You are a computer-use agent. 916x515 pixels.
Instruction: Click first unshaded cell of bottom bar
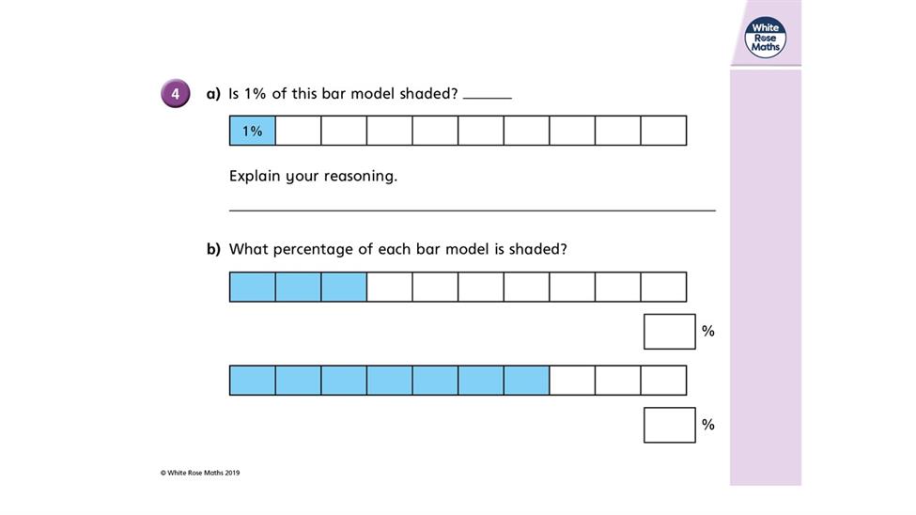click(572, 381)
